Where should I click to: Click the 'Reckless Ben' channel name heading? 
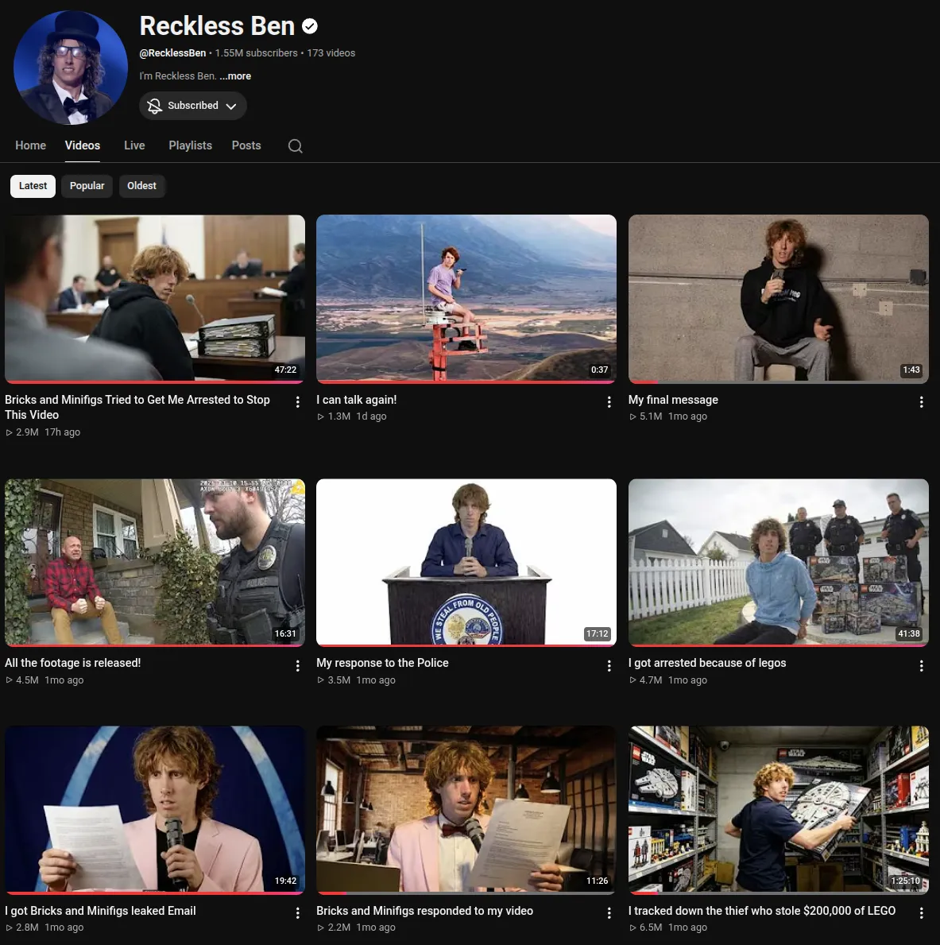pyautogui.click(x=217, y=26)
